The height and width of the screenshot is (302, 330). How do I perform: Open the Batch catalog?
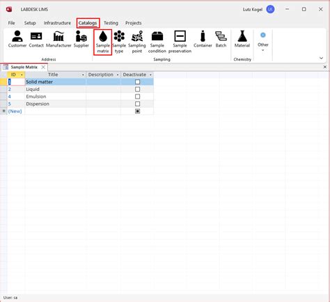point(221,39)
